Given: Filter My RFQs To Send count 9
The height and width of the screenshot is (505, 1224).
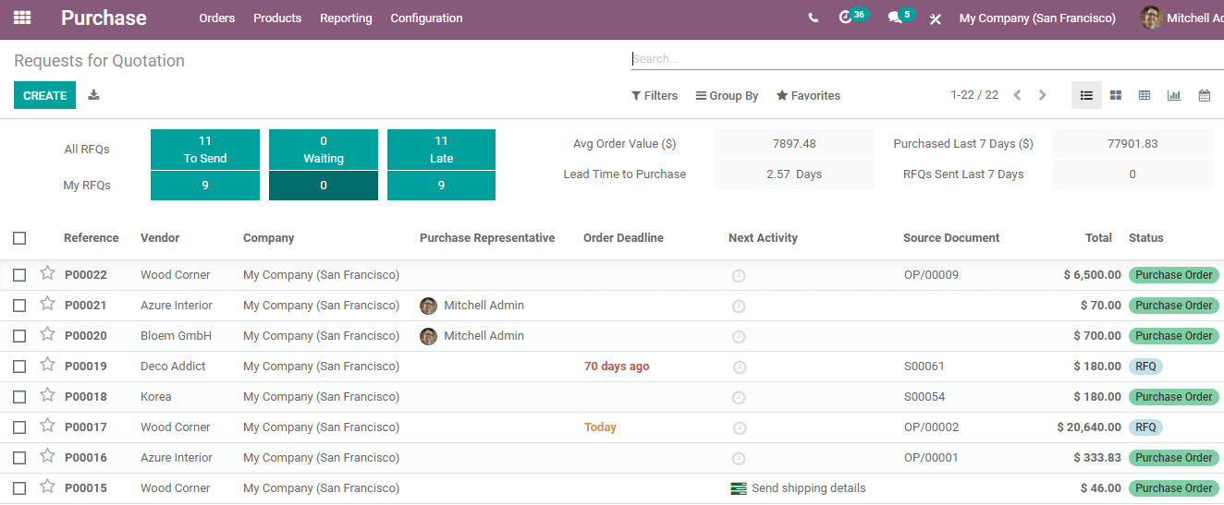Looking at the screenshot, I should pos(205,186).
